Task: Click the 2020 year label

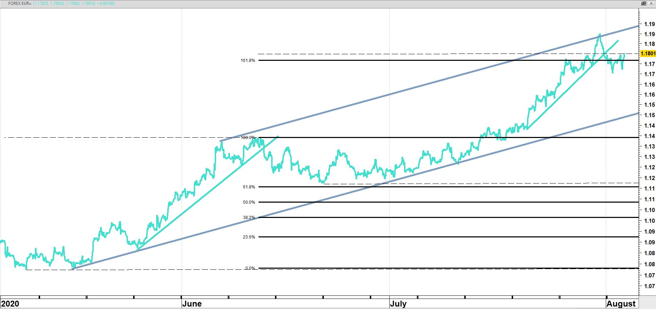Action: [10, 304]
